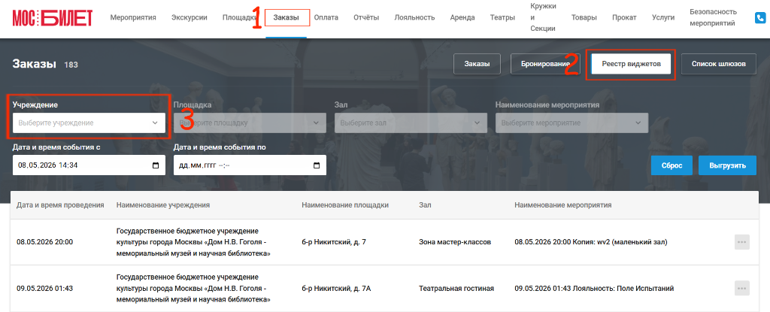Go to the Оплата menu item

coord(326,18)
